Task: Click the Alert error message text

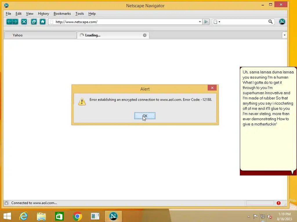Action: click(x=151, y=100)
